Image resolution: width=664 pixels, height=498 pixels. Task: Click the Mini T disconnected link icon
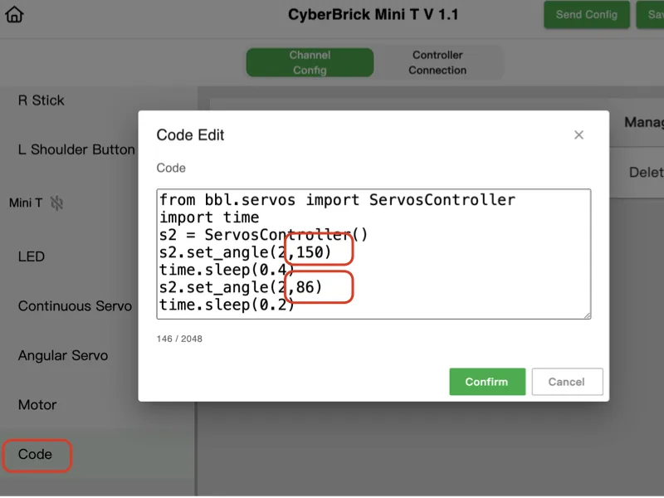[x=56, y=203]
